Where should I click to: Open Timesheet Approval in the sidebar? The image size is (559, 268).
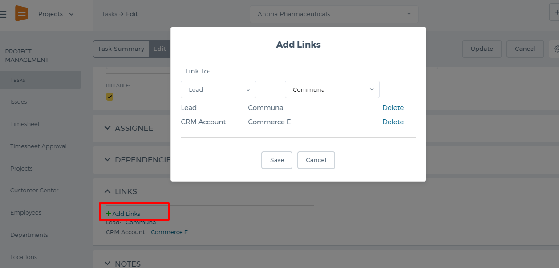pyautogui.click(x=38, y=146)
